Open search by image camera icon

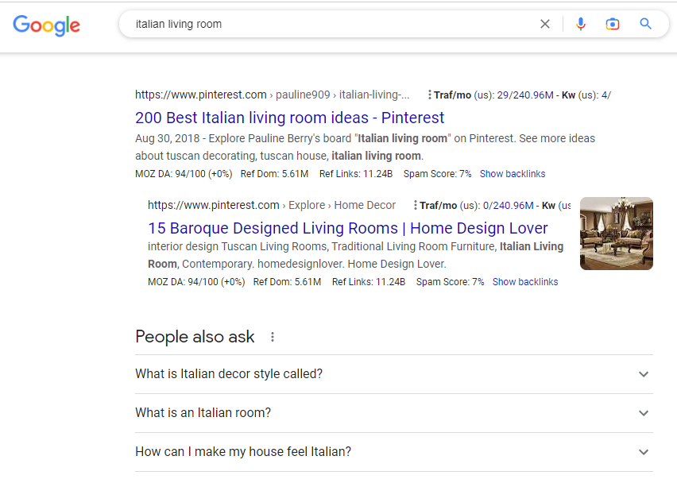tap(612, 24)
